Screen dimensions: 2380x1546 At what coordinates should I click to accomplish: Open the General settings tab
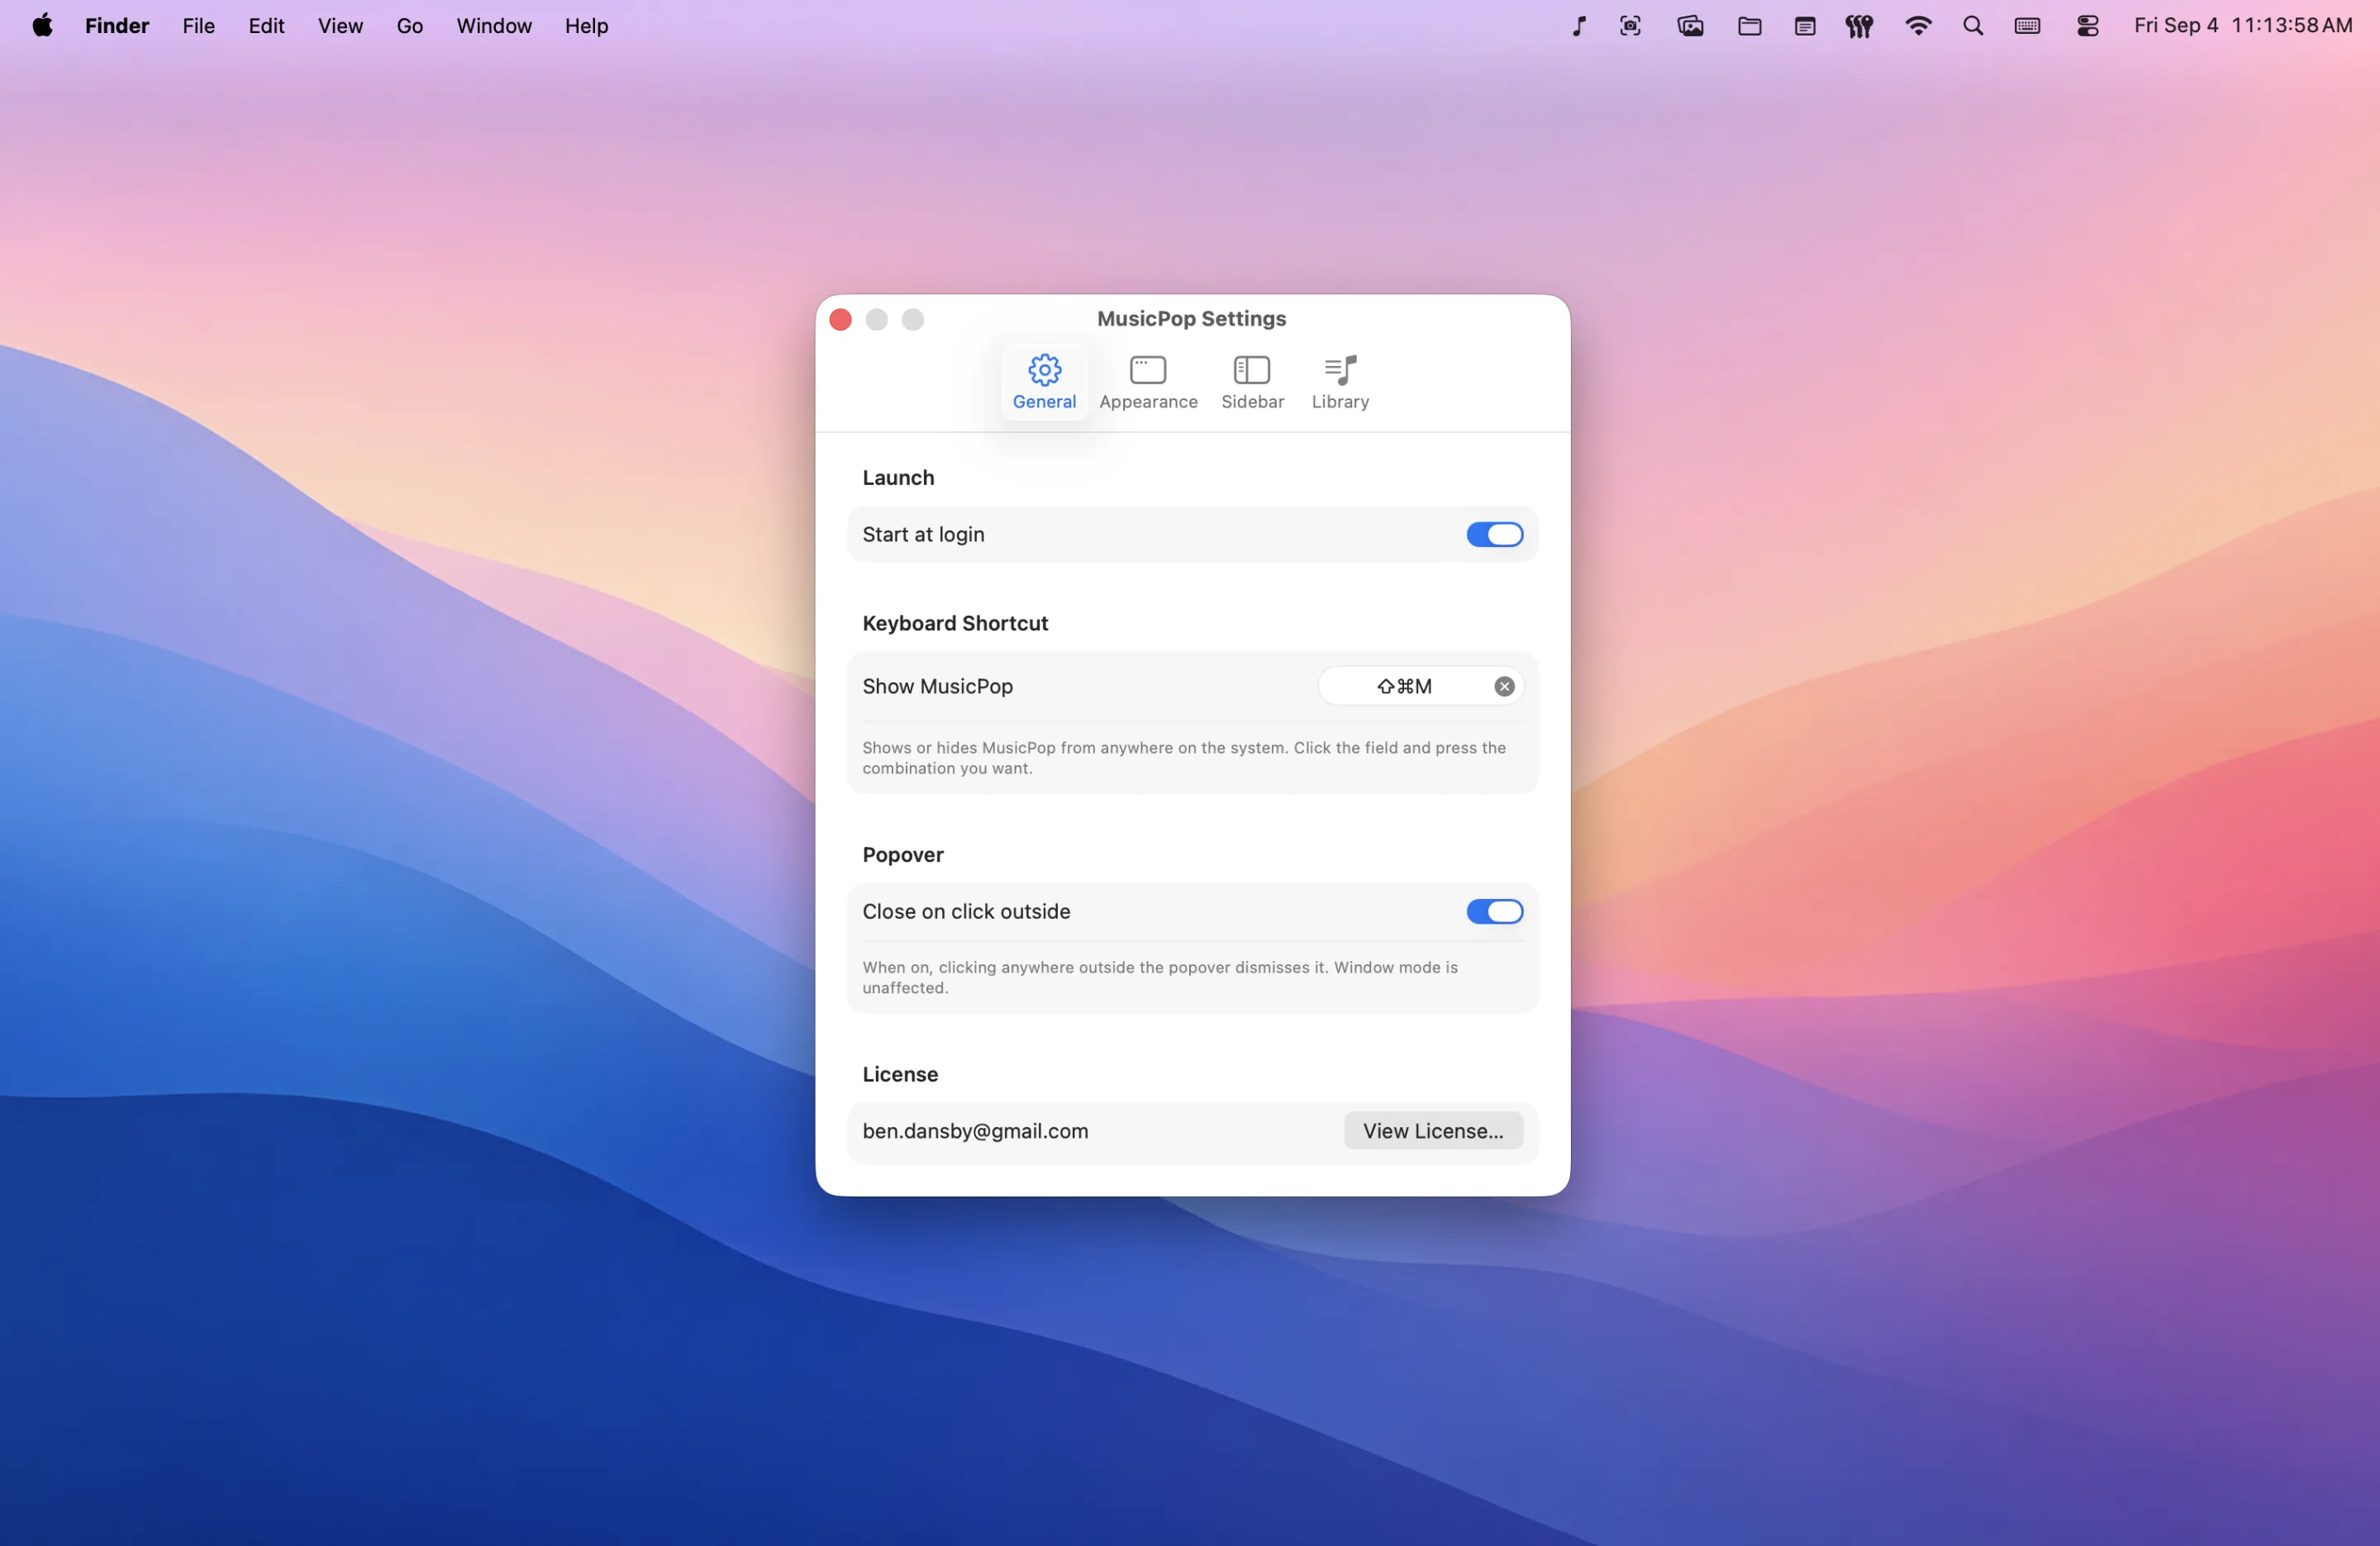[1044, 382]
